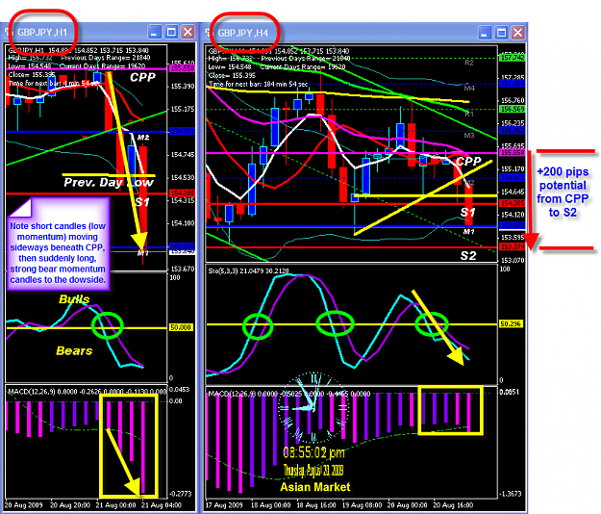The height and width of the screenshot is (514, 601).
Task: Close the GBPJPY,H4 chart window
Action: [x=518, y=33]
